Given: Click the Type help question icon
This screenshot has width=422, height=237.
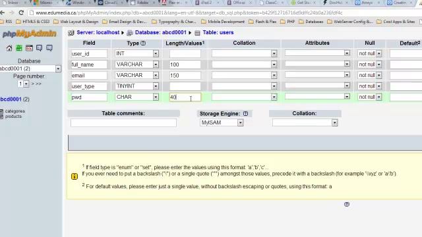Looking at the screenshot, I should coord(143,43).
